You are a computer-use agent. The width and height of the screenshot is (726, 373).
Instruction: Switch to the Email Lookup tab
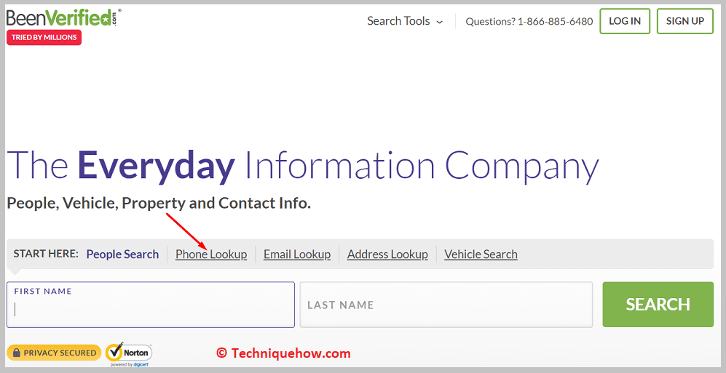click(297, 254)
